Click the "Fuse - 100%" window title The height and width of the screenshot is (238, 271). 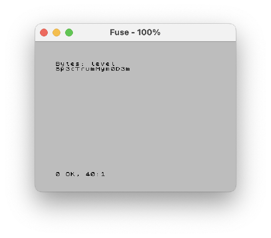(135, 33)
